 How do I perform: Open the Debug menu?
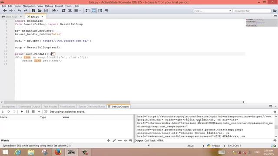[49, 6]
